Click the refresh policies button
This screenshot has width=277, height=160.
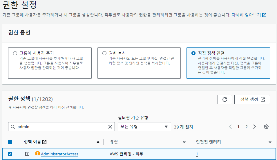coord(225,100)
